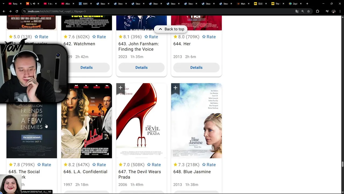
Task: Click The Devil Wears Prada poster
Action: (141, 121)
